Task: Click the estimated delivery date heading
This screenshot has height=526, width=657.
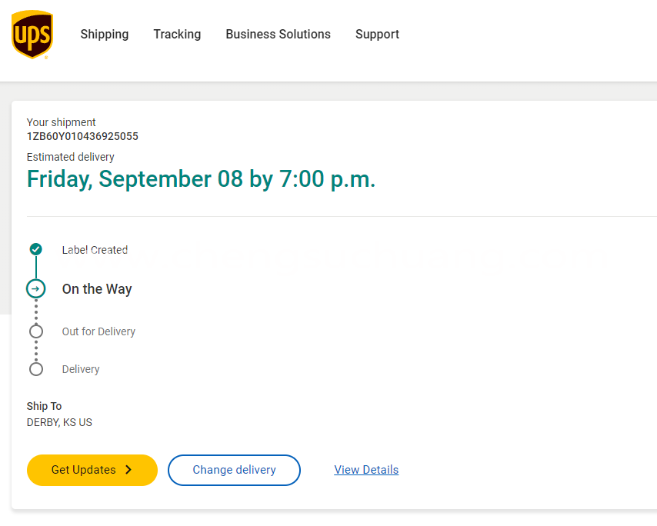Action: (x=201, y=179)
